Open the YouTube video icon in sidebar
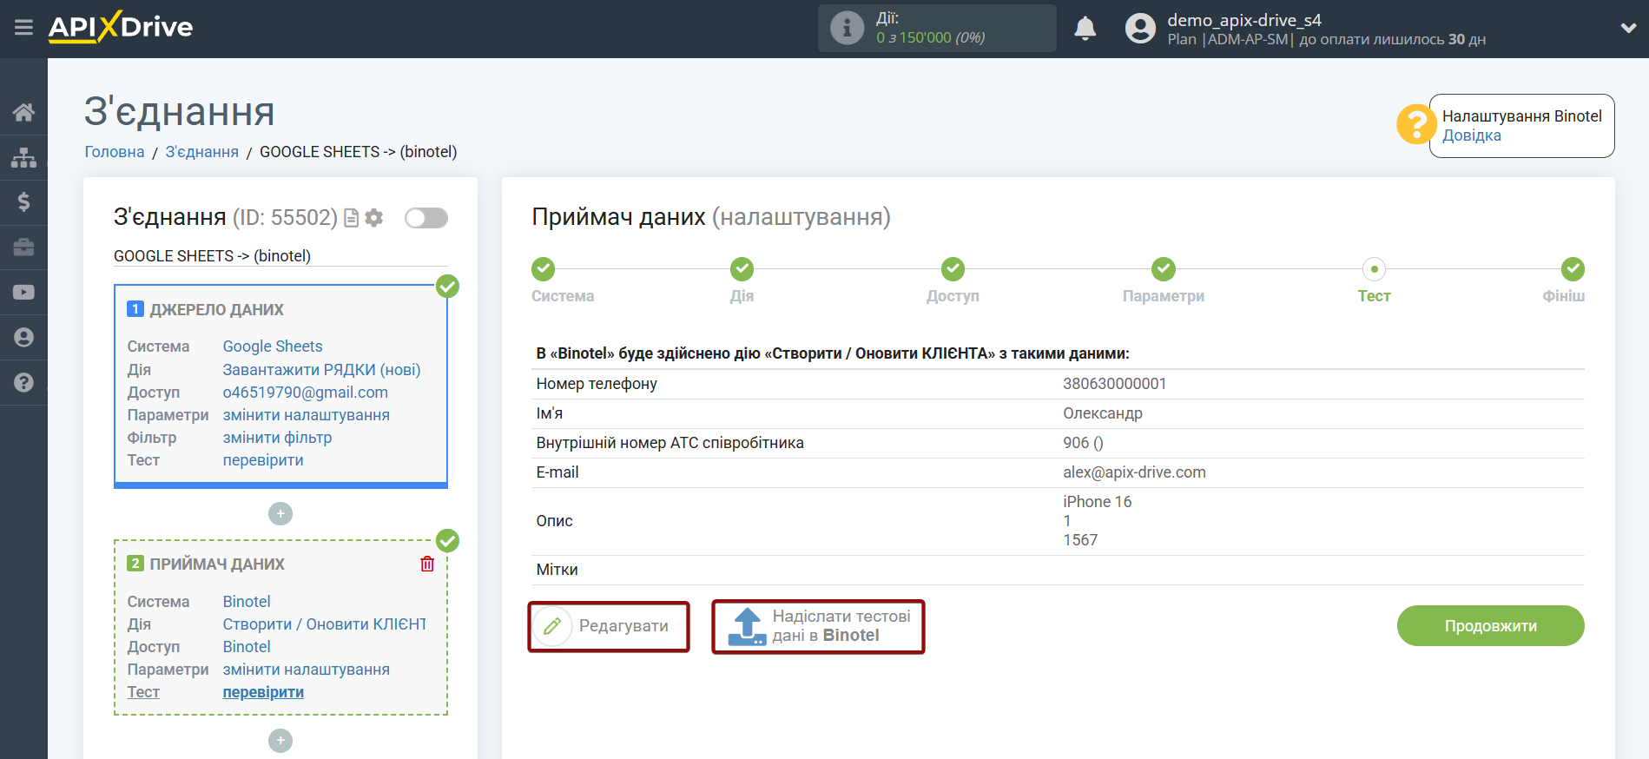The width and height of the screenshot is (1649, 759). coord(23,293)
